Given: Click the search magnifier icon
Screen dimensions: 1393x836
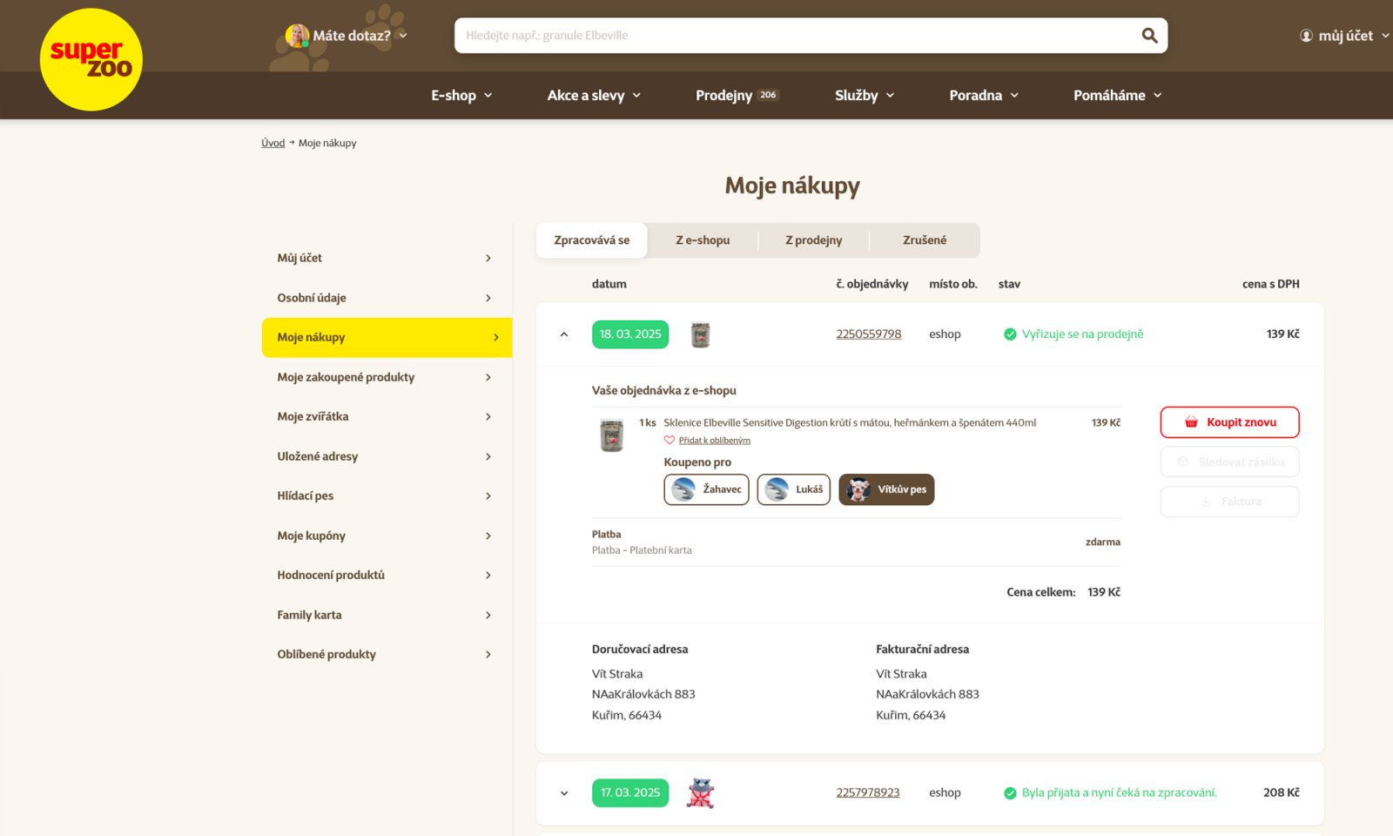Looking at the screenshot, I should 1149,36.
